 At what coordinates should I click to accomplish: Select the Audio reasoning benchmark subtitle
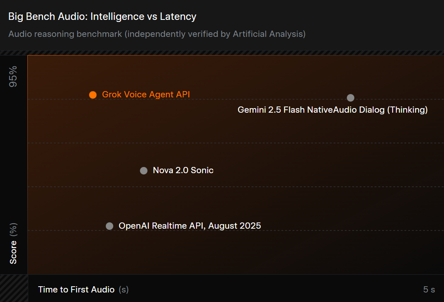tap(157, 34)
